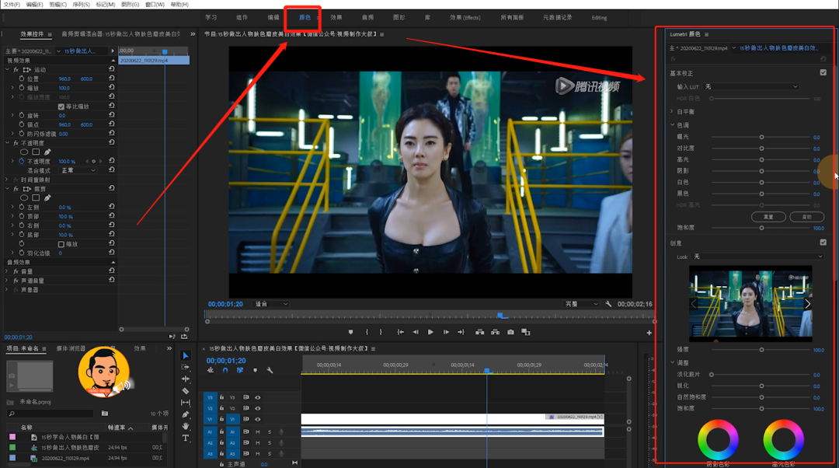This screenshot has width=839, height=468.
Task: Click the Extract button icon
Action: coord(496,332)
